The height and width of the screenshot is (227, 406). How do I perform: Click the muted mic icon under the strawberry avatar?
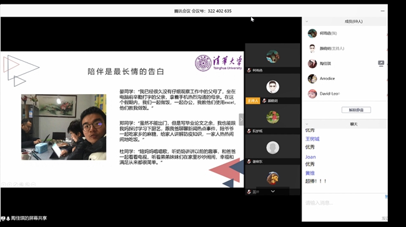click(x=249, y=131)
